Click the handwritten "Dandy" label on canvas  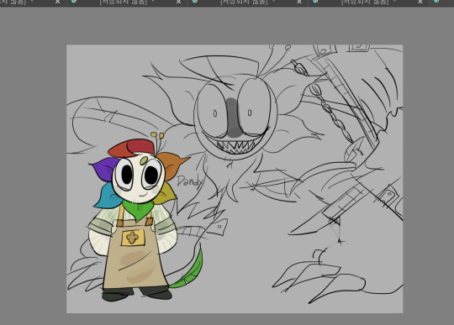(x=190, y=182)
